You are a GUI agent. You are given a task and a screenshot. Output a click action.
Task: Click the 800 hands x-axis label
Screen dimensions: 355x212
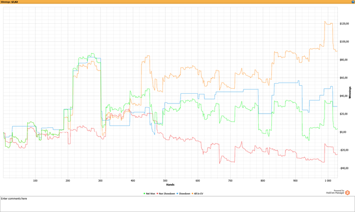[x=263, y=181]
